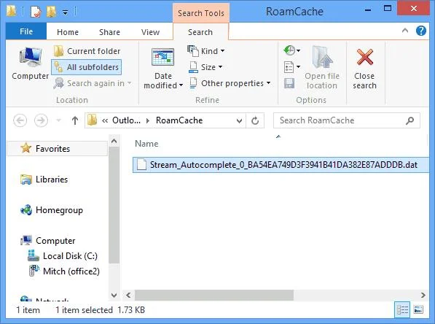The height and width of the screenshot is (324, 435).
Task: Click the refresh icon beside address bar
Action: tap(255, 120)
